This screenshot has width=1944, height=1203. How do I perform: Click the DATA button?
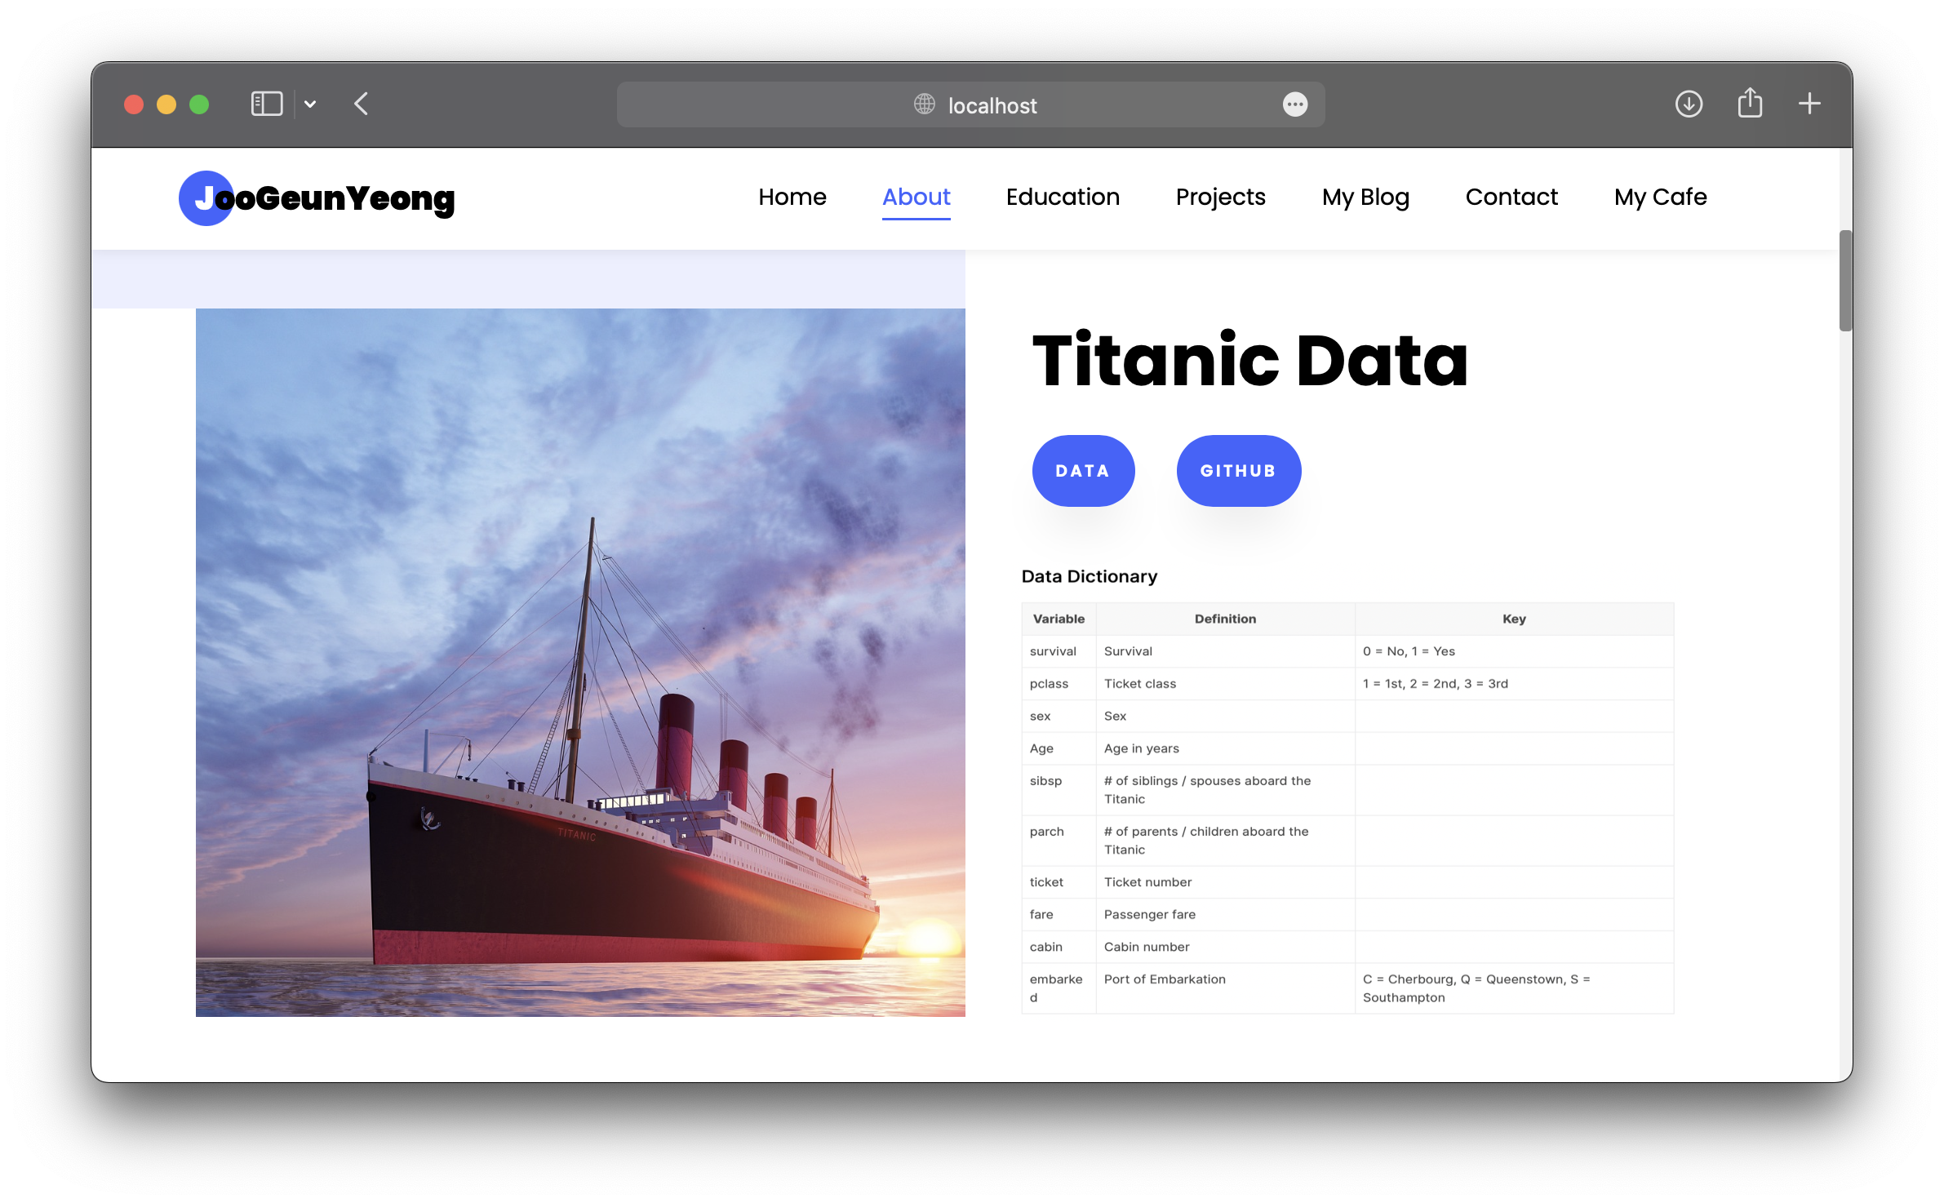1083,471
